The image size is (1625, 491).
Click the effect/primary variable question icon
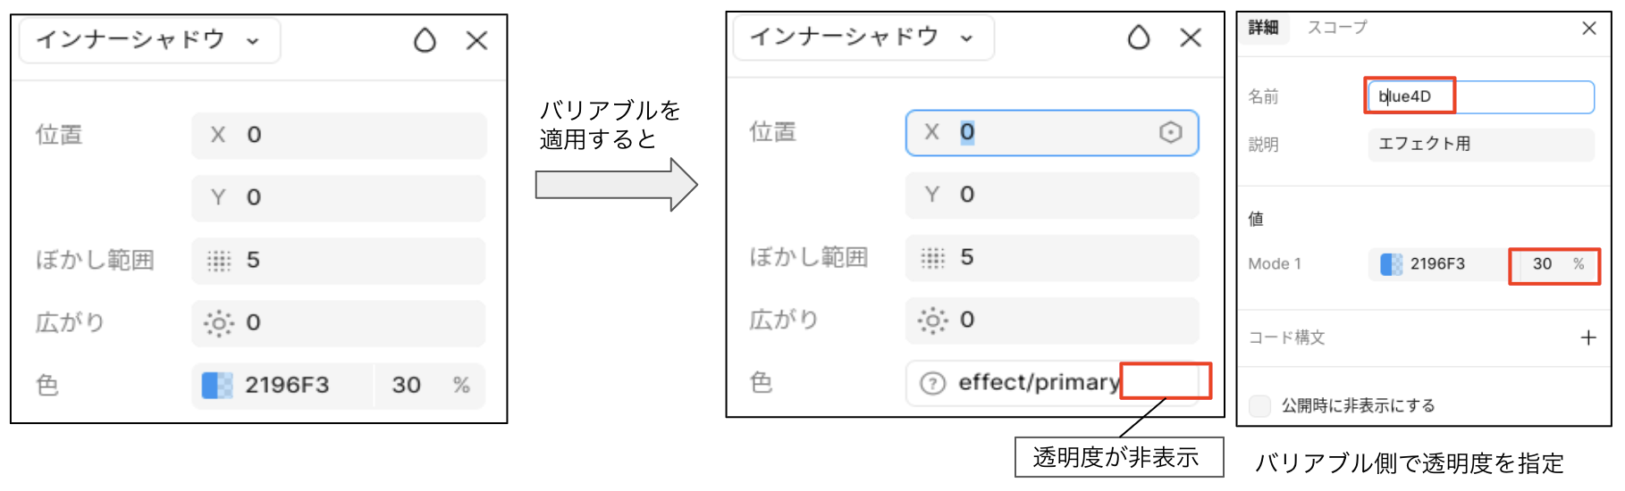(x=932, y=384)
